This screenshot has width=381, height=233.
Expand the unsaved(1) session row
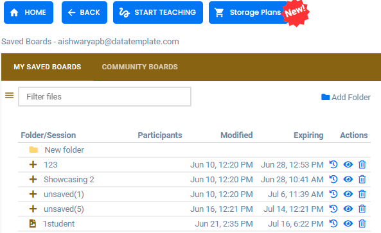point(33,194)
